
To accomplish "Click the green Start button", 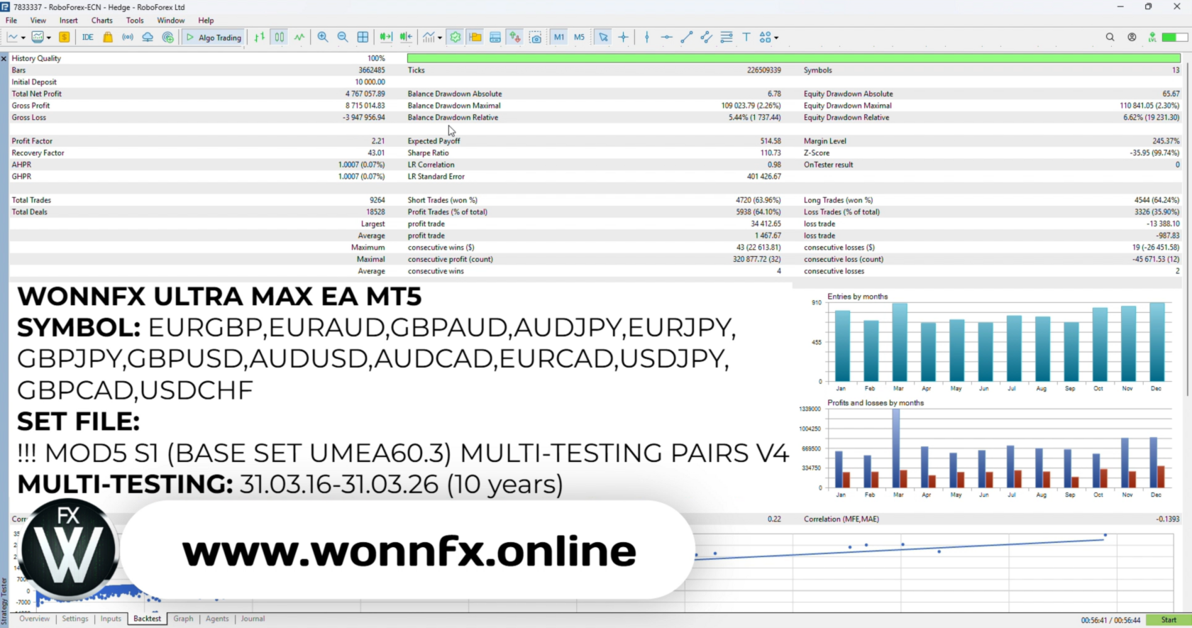I will 1169,620.
